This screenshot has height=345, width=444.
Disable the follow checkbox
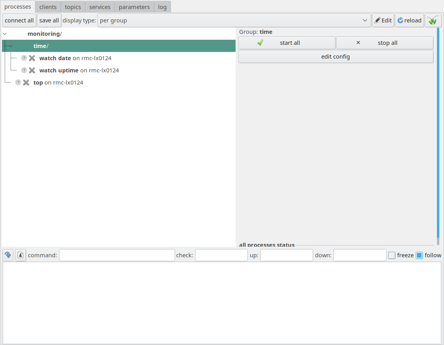coord(419,255)
